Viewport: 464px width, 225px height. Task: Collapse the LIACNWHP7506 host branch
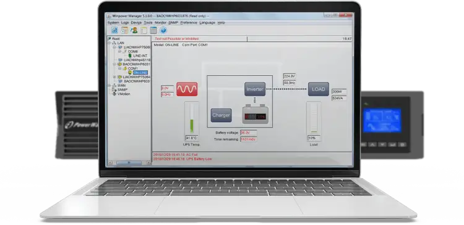pos(115,47)
